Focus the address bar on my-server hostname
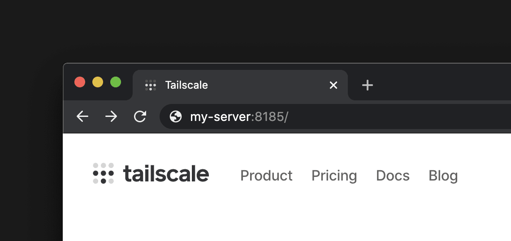Image resolution: width=511 pixels, height=241 pixels. pos(220,117)
